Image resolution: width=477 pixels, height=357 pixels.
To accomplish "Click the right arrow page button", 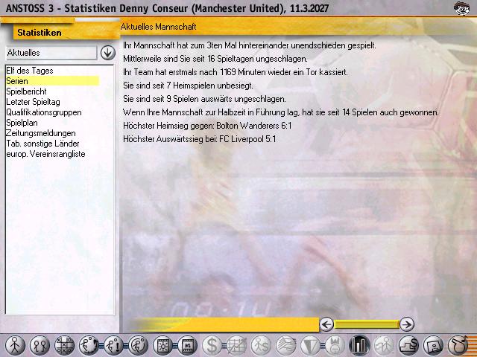I will point(406,324).
